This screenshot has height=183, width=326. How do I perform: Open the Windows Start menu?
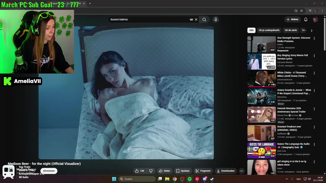click(114, 179)
